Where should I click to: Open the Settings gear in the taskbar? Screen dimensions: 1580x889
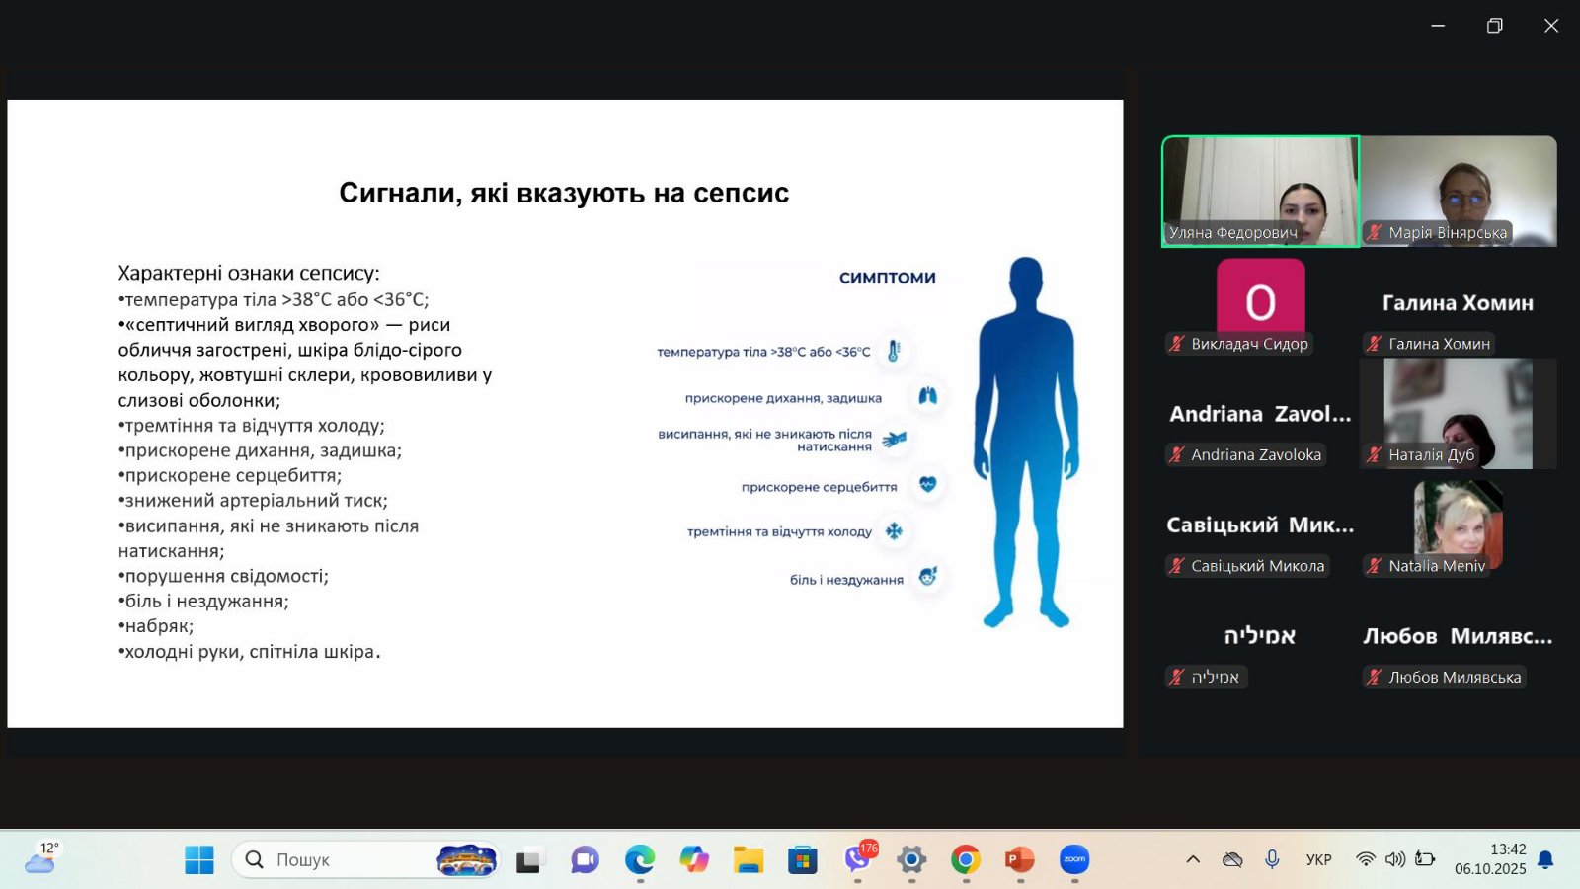tap(911, 859)
